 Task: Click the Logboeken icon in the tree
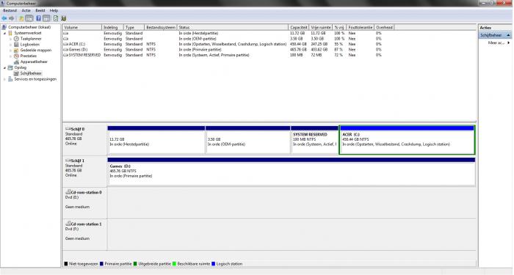point(16,45)
